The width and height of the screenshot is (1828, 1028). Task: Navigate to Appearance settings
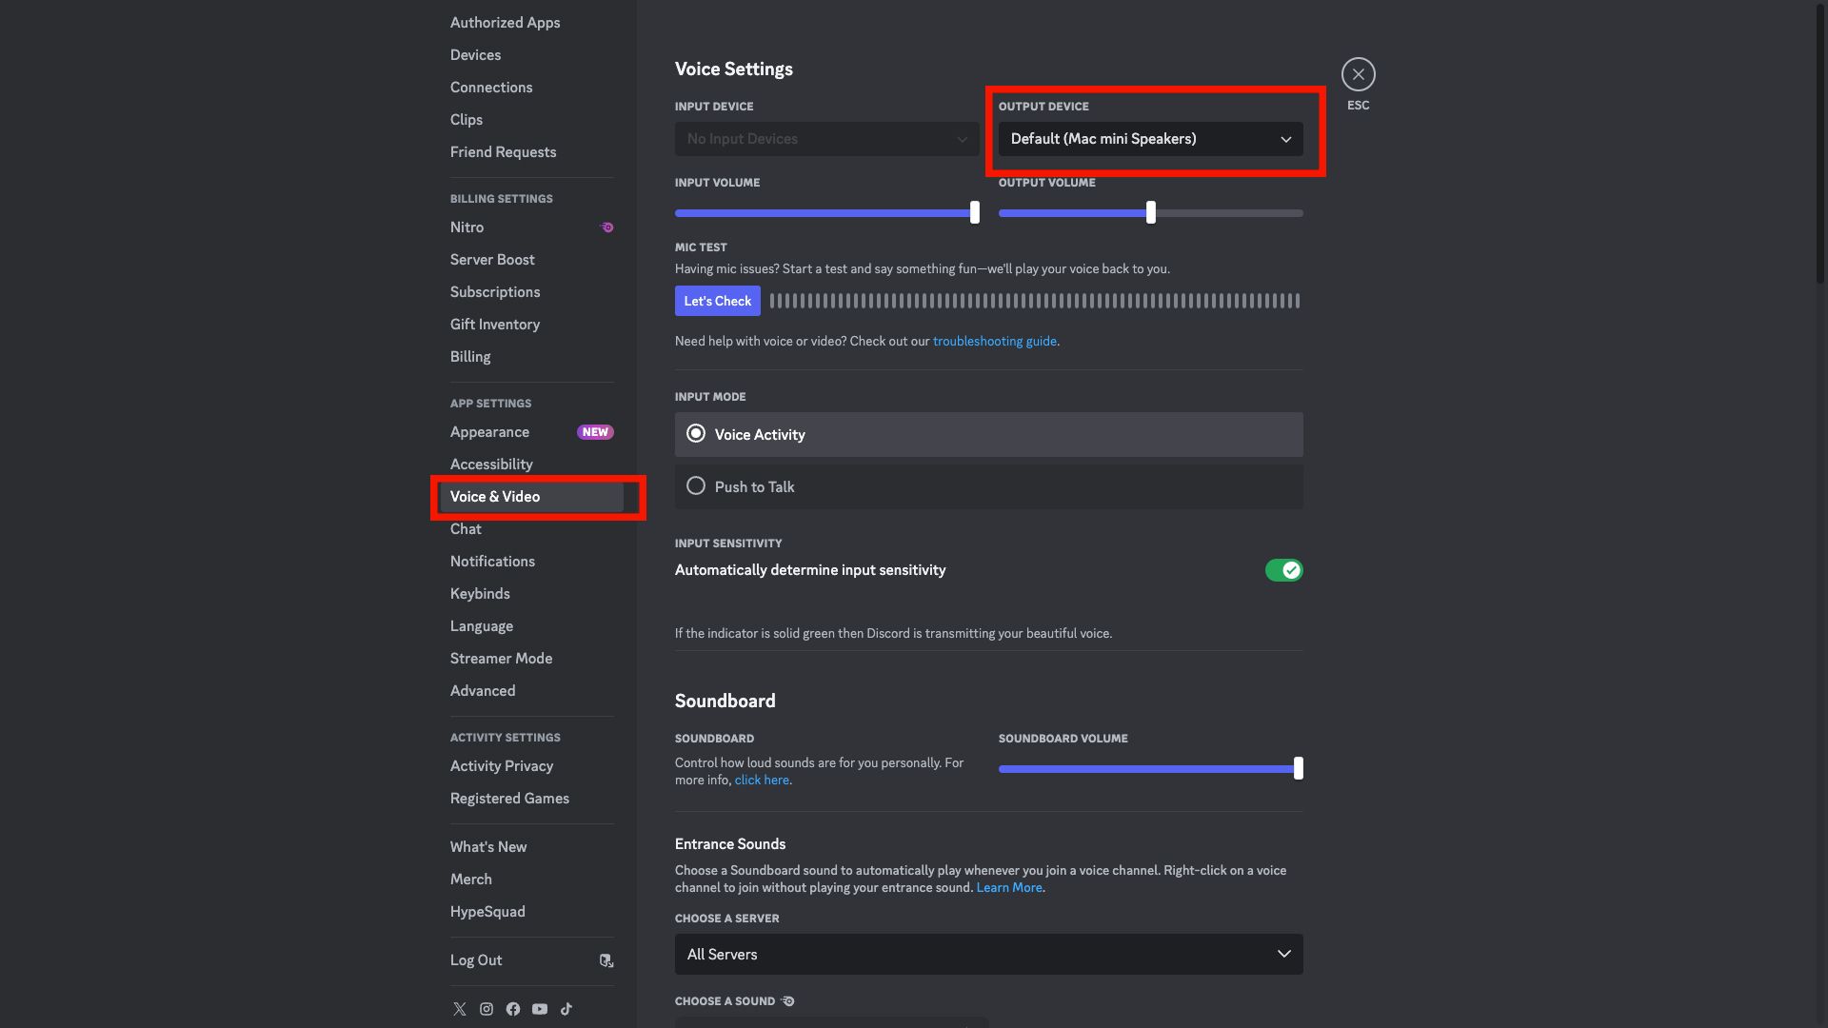tap(489, 432)
